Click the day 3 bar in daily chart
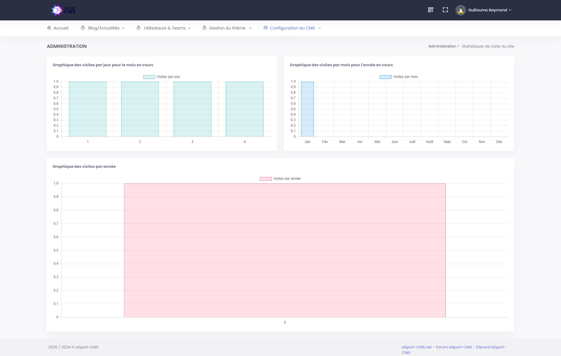 pyautogui.click(x=192, y=109)
